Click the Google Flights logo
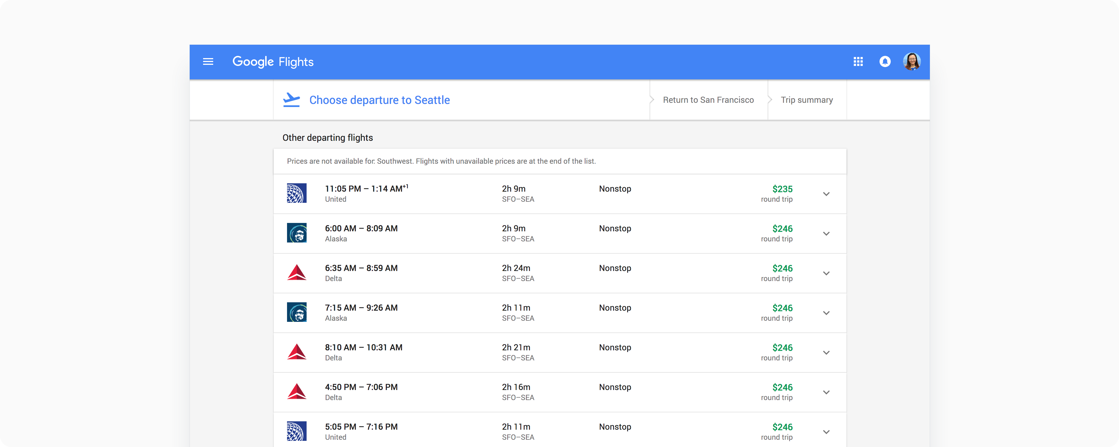Viewport: 1119px width, 447px height. [273, 62]
